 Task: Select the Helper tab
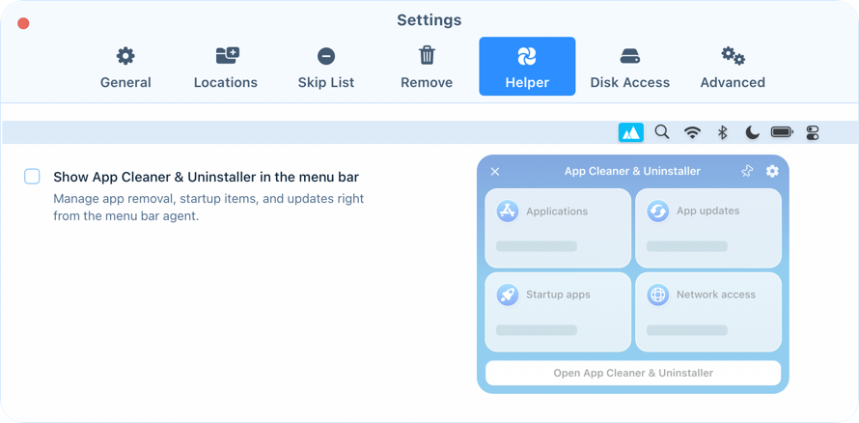(527, 67)
